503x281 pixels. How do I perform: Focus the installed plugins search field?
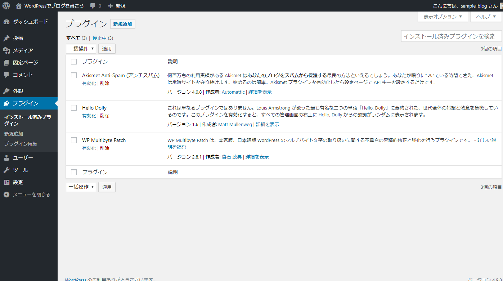coord(451,36)
